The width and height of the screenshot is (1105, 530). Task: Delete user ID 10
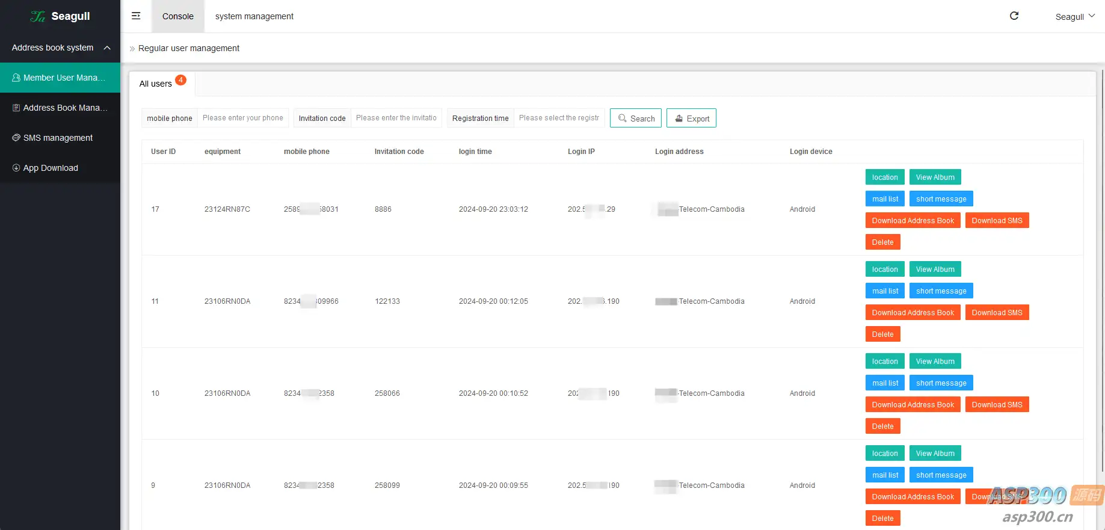pos(883,427)
